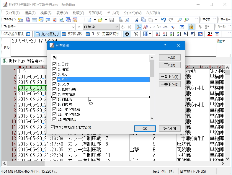Expand the standard toolbar overflow chevron
This screenshot has width=232, height=175.
click(196, 19)
